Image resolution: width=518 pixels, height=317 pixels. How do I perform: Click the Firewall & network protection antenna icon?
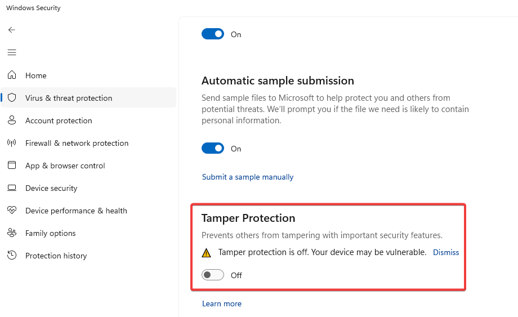(x=12, y=143)
